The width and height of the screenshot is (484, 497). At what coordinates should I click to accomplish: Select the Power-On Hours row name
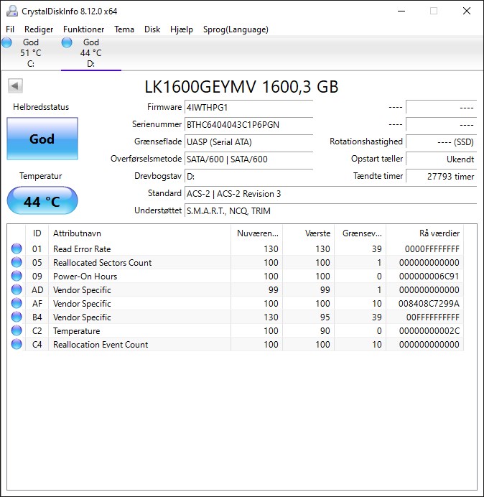[85, 276]
